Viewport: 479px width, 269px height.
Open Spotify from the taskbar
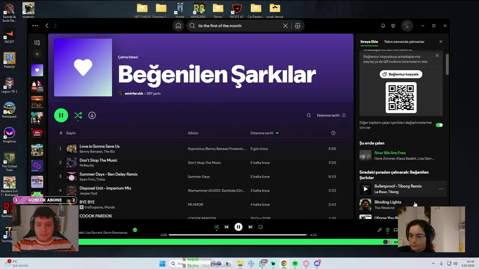pos(295,264)
